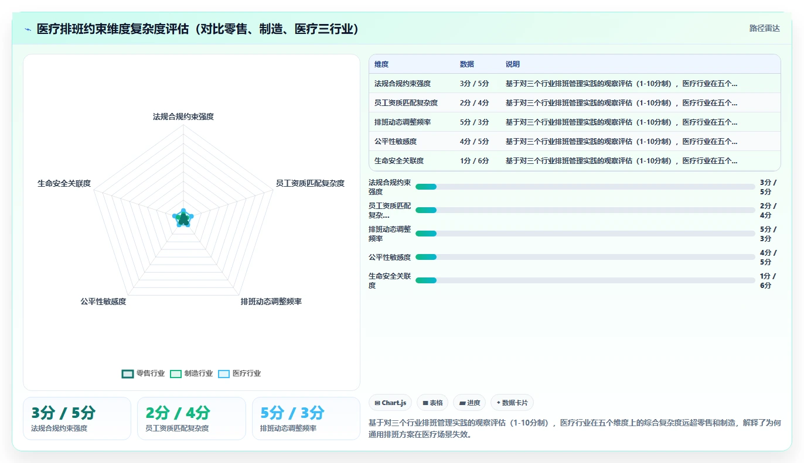This screenshot has height=463, width=804.
Task: Click the radar axis label 员工资质匹配复杂度
Action: [310, 183]
